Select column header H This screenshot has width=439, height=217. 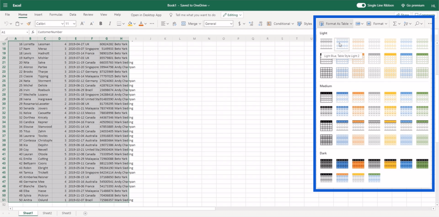[121, 38]
